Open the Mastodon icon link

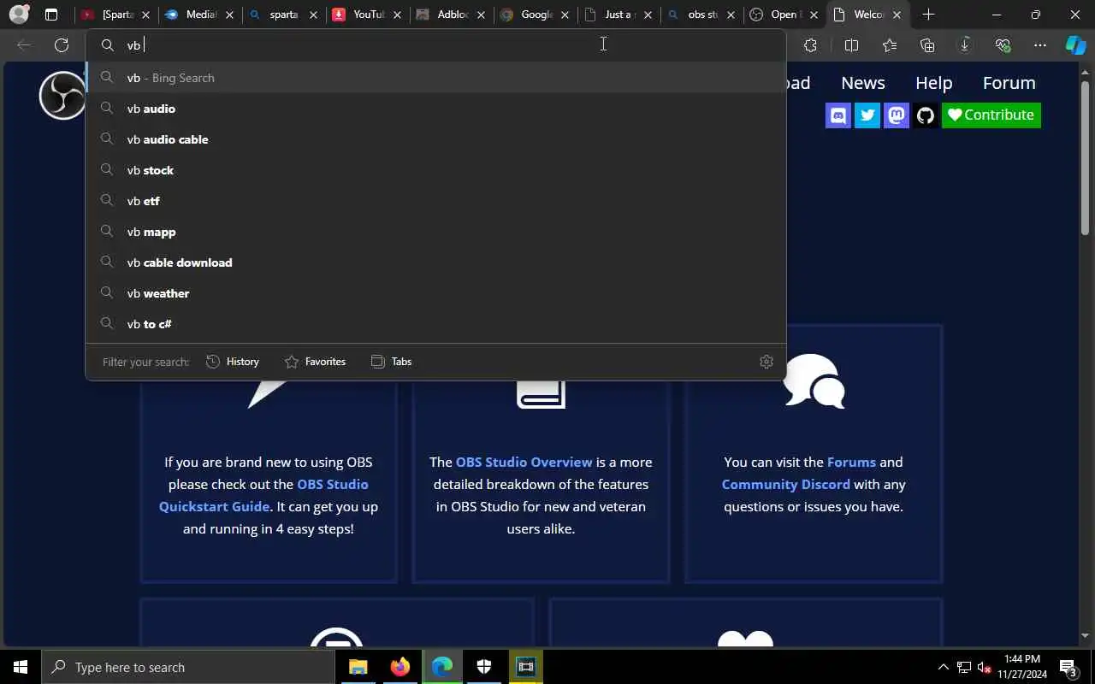897,115
